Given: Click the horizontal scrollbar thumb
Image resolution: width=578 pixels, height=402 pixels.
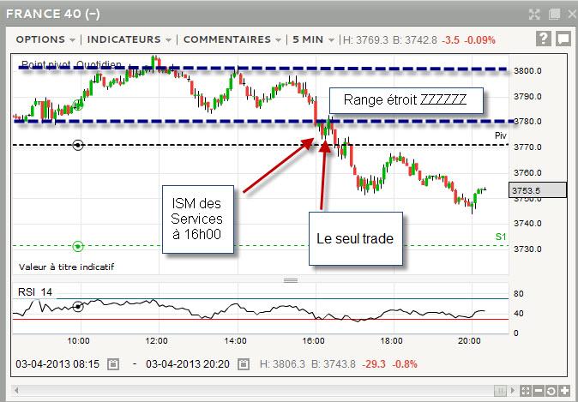Looking at the screenshot, I should (500, 391).
